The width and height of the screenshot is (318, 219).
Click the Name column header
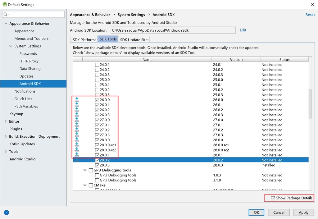[147, 59]
